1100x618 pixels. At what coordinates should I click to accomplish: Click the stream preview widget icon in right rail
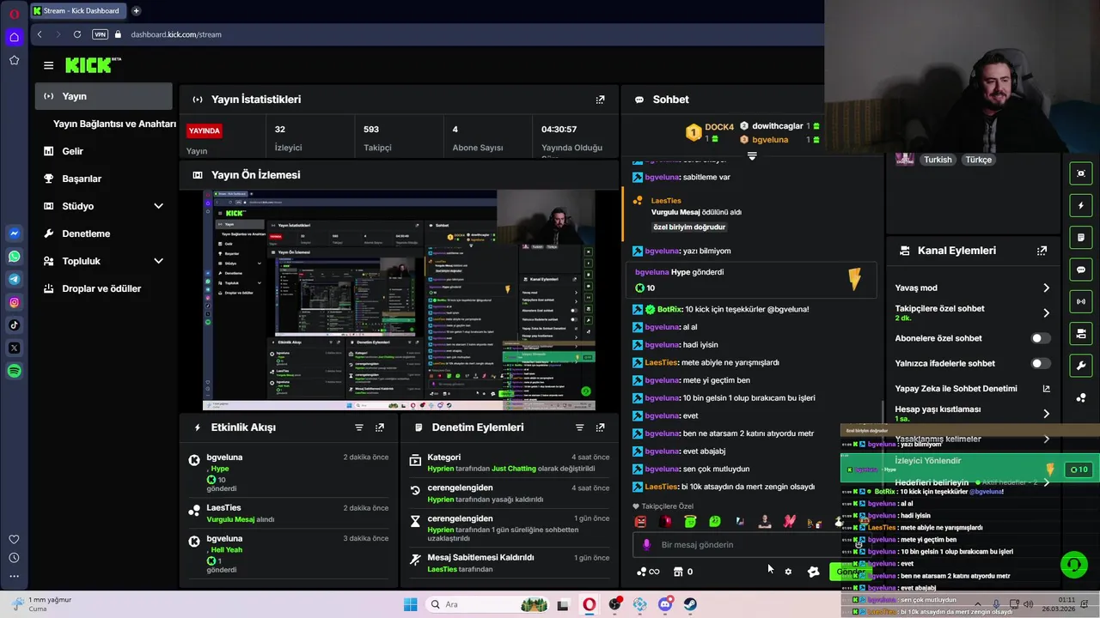click(x=1081, y=173)
